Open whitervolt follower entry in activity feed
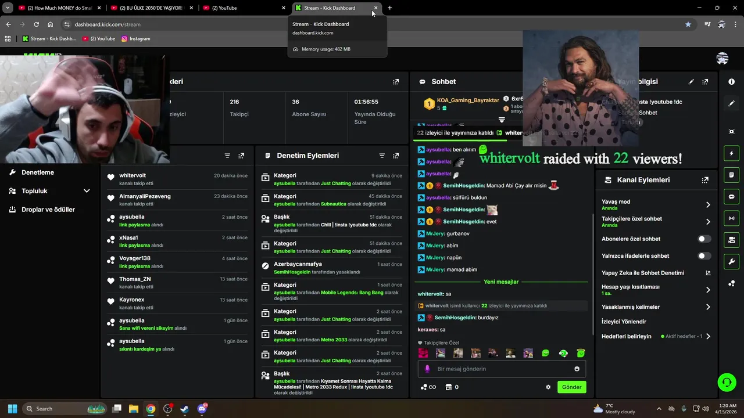This screenshot has height=418, width=744. pos(178,179)
